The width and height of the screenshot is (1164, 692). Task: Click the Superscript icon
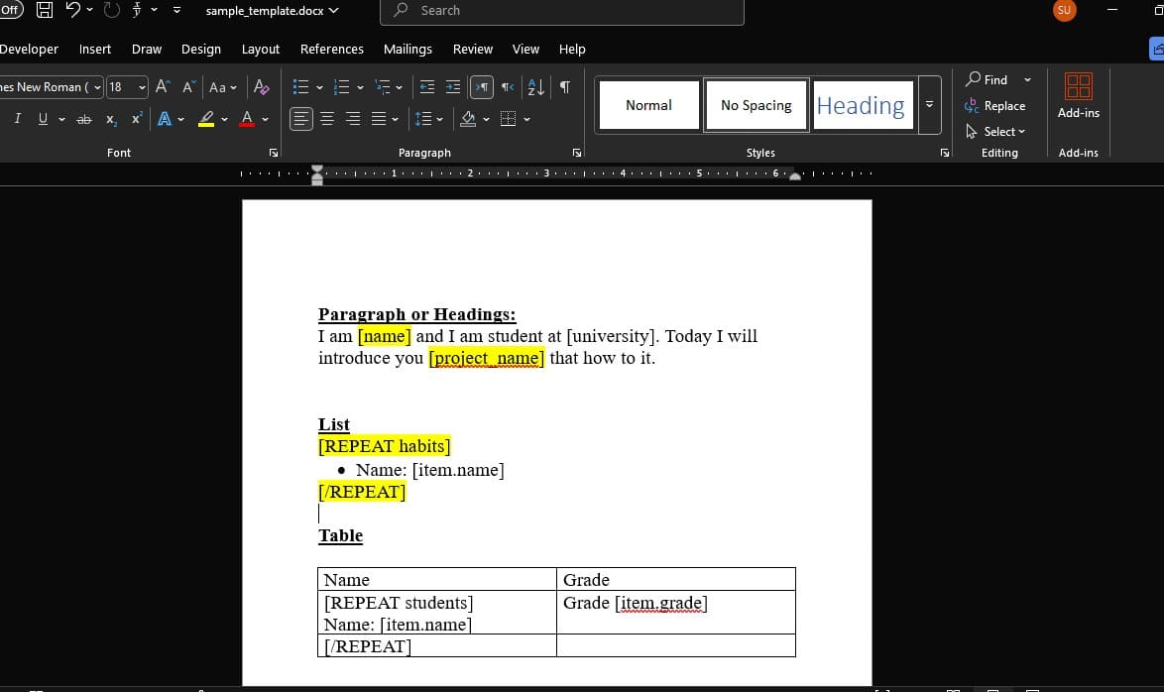pyautogui.click(x=134, y=119)
